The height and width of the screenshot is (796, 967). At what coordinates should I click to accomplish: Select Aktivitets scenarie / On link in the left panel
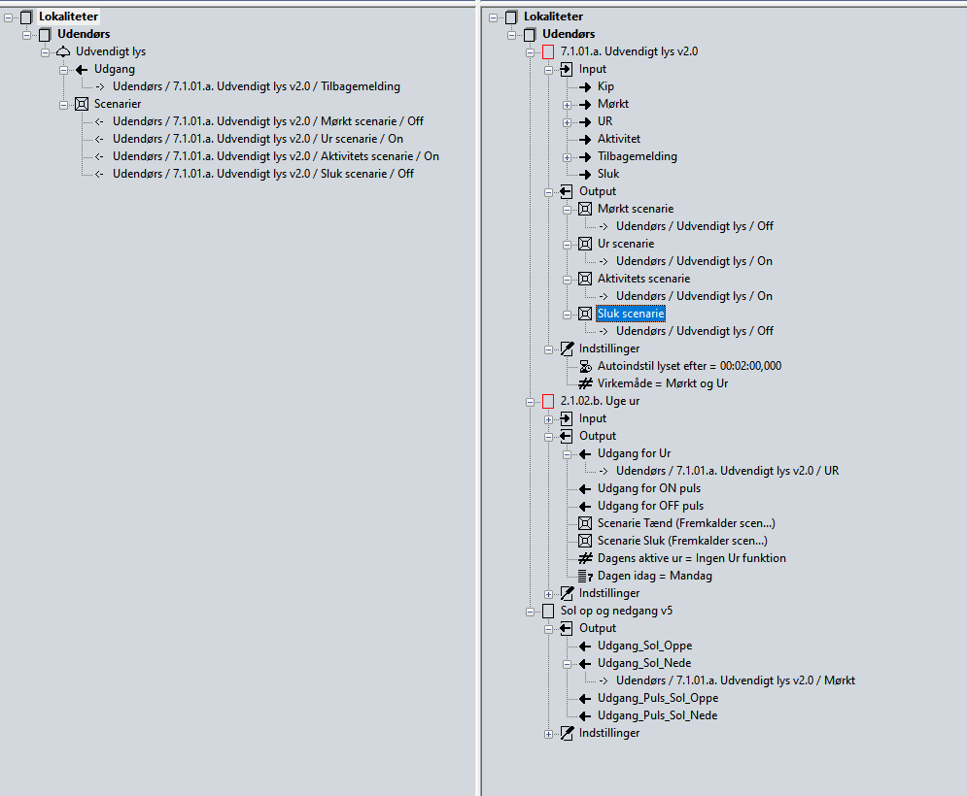coord(275,156)
